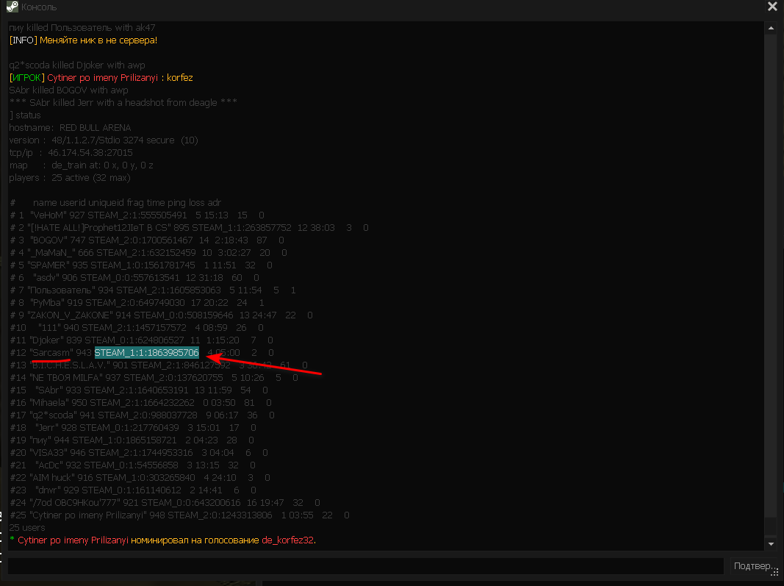
Task: Click the map de_train line
Action: pos(81,165)
